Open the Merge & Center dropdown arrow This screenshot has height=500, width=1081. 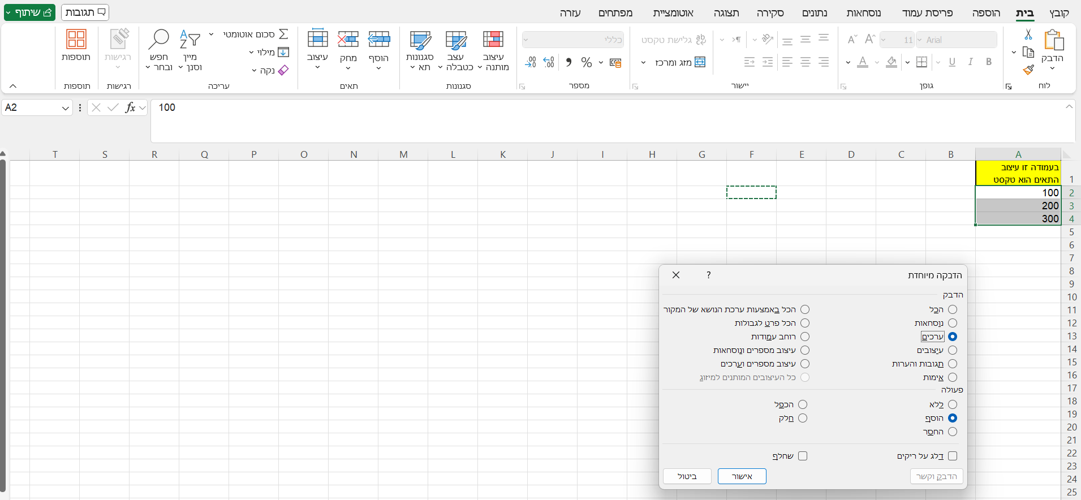tap(643, 62)
